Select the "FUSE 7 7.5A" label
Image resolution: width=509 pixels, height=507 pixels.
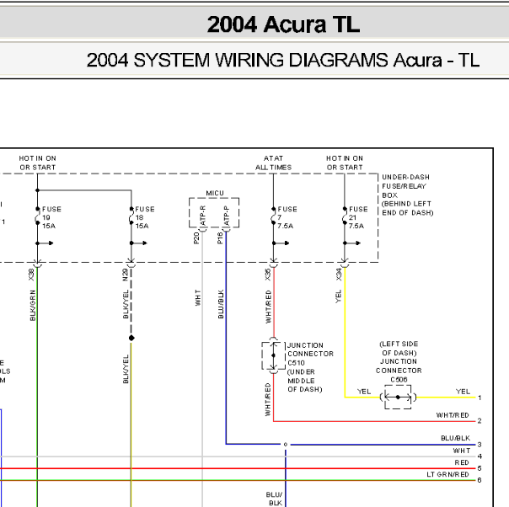click(x=287, y=217)
